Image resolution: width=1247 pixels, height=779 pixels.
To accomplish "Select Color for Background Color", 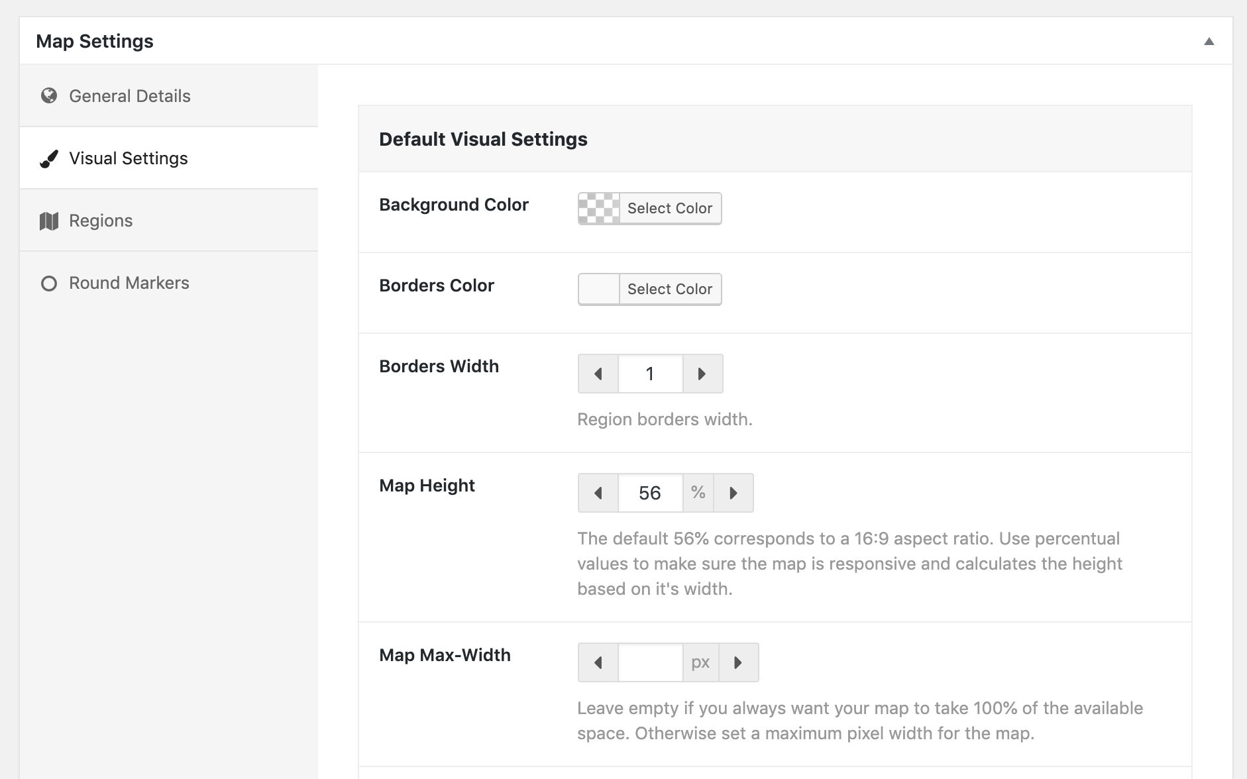I will pyautogui.click(x=670, y=209).
